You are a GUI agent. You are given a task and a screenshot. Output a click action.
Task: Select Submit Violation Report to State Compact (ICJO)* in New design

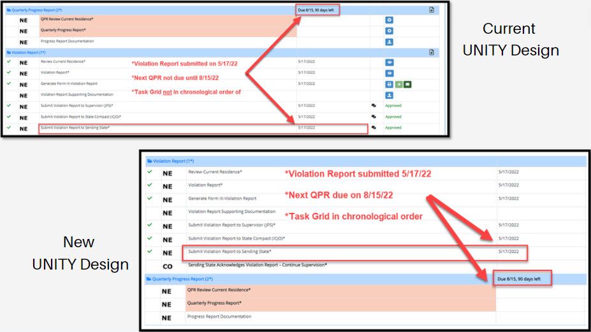pyautogui.click(x=237, y=238)
